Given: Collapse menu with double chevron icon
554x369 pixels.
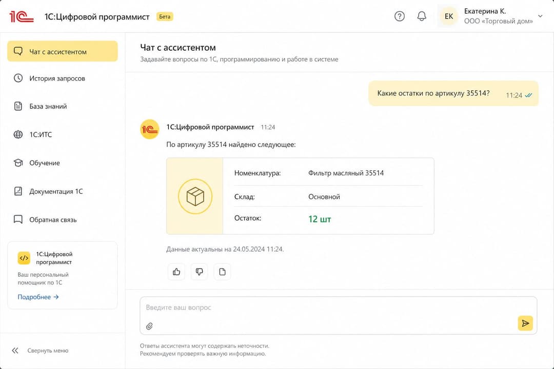Looking at the screenshot, I should point(15,350).
